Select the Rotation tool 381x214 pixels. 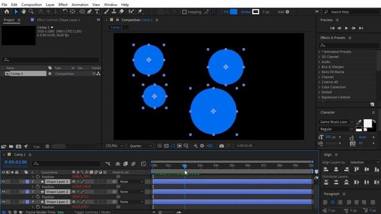(x=65, y=11)
